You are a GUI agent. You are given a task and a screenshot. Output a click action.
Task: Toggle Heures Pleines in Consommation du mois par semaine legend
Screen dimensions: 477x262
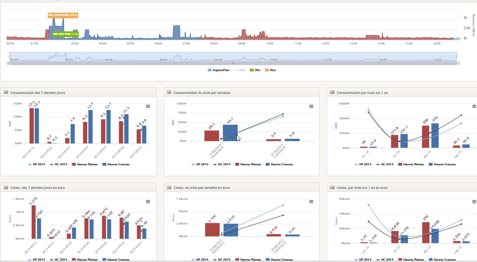[248, 164]
